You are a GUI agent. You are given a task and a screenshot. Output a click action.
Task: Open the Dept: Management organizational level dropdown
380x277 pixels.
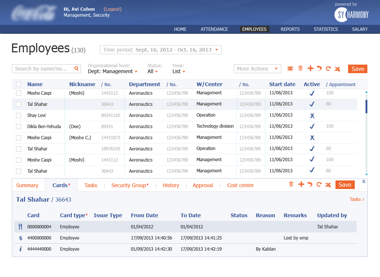[x=112, y=71]
